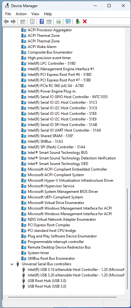131x308 pixels.
Task: Click the blue Help question-mark icon
Action: [x=42, y=21]
